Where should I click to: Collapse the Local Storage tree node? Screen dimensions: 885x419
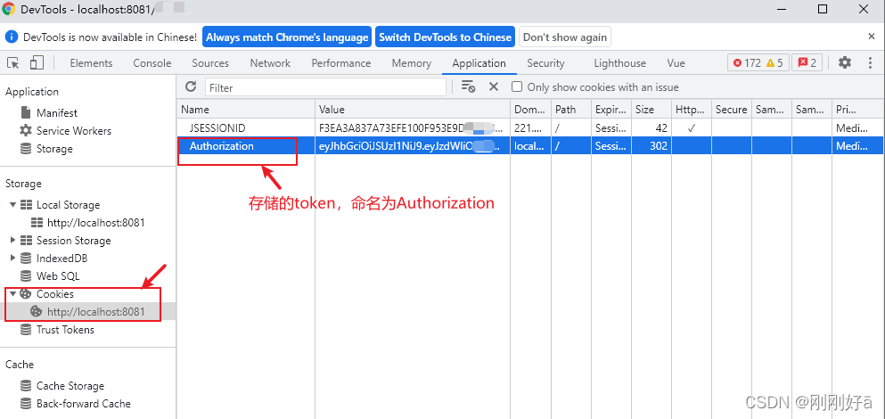tap(13, 204)
